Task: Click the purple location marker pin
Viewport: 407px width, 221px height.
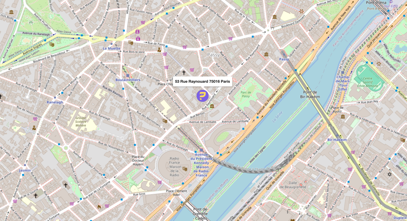Action: point(202,96)
